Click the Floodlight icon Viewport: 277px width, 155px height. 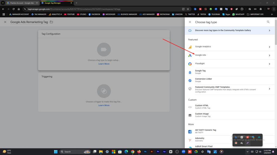[190, 64]
